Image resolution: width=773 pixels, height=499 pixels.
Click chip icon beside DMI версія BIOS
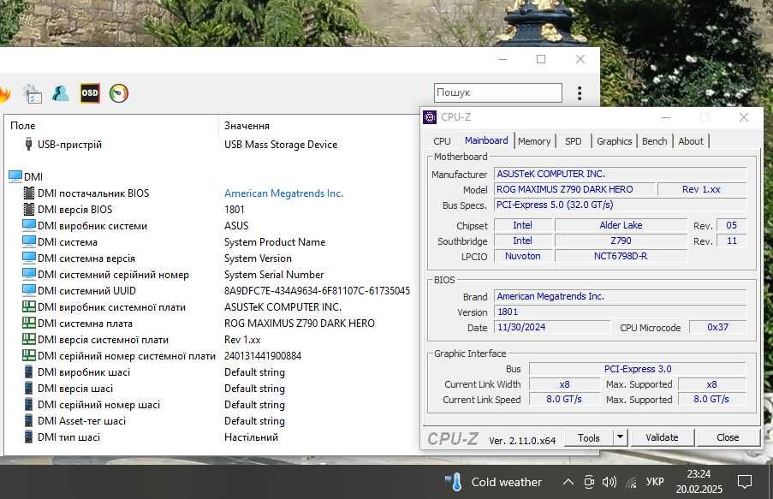pyautogui.click(x=29, y=209)
